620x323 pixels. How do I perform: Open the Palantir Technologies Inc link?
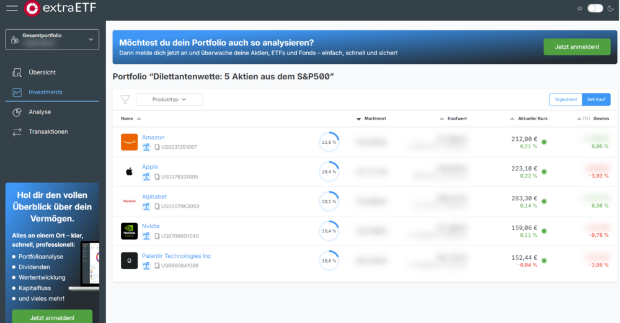click(x=176, y=256)
